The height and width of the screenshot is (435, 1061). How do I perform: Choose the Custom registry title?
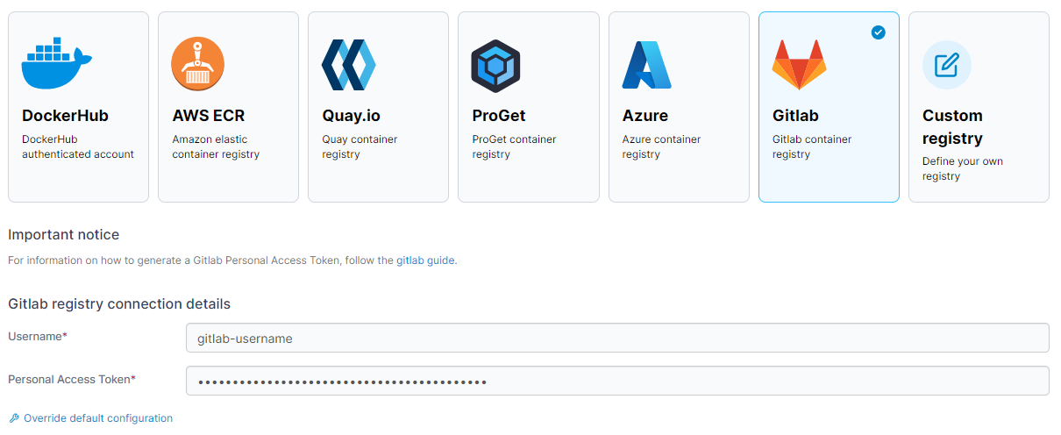tap(952, 126)
